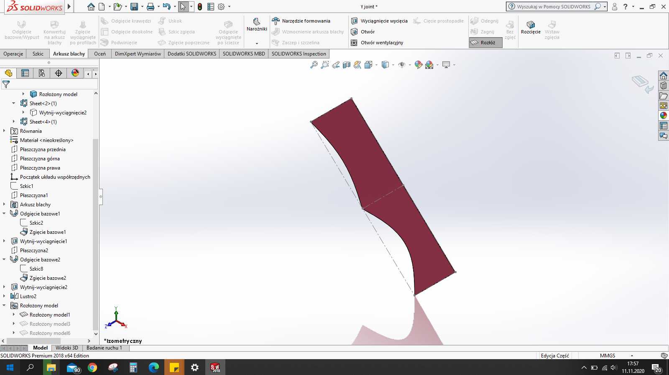The image size is (669, 375).
Task: Switch to the Widoki 3D bottom tab
Action: point(67,348)
